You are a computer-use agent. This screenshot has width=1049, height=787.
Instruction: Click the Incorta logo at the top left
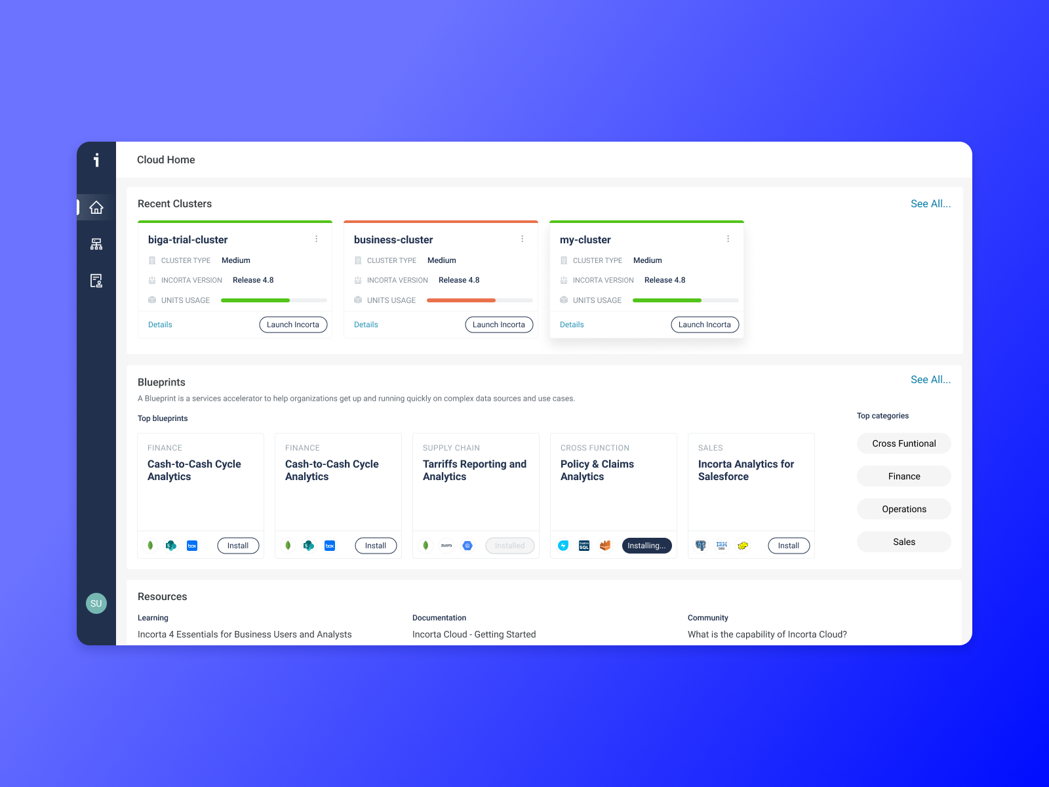click(x=96, y=159)
